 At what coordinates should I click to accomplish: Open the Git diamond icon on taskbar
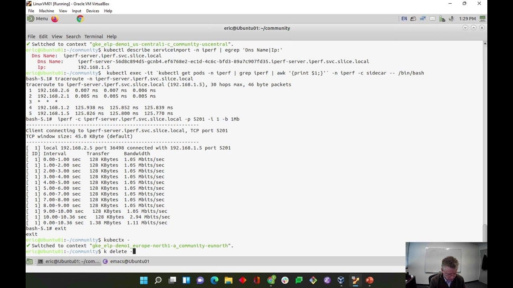tap(313, 280)
